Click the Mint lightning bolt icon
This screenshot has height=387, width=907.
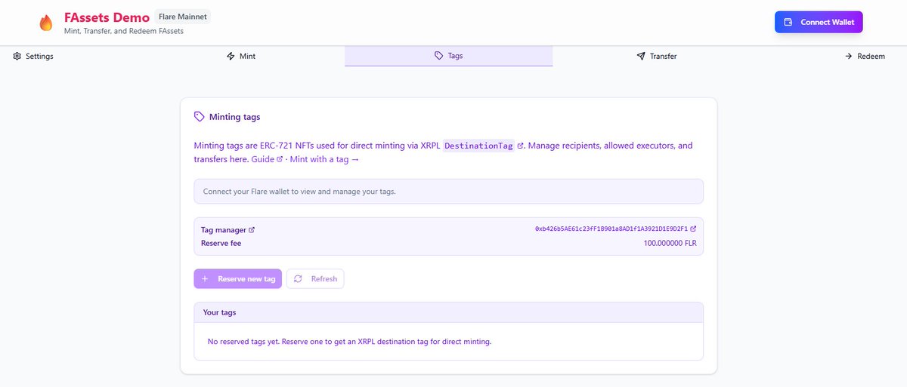point(231,56)
